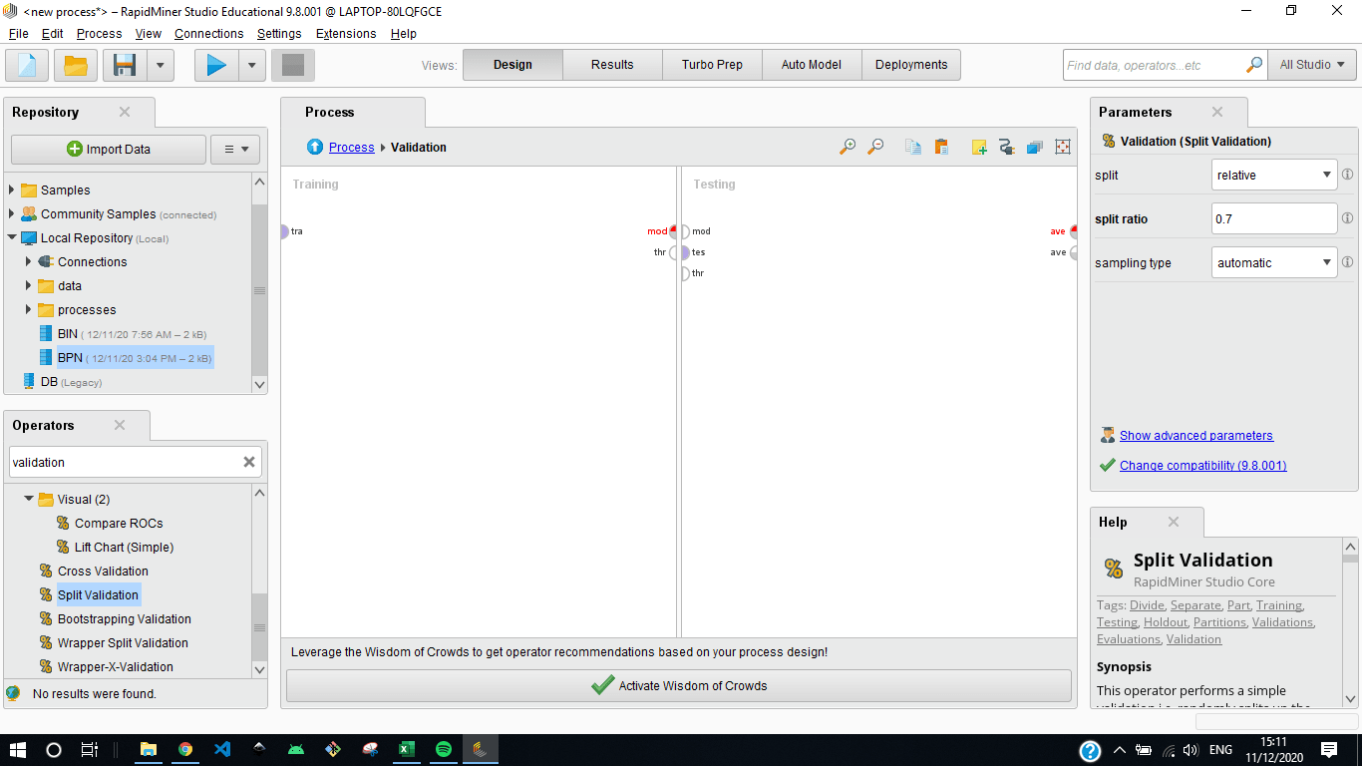Create a new process with the blank page icon
This screenshot has width=1362, height=766.
[x=27, y=65]
